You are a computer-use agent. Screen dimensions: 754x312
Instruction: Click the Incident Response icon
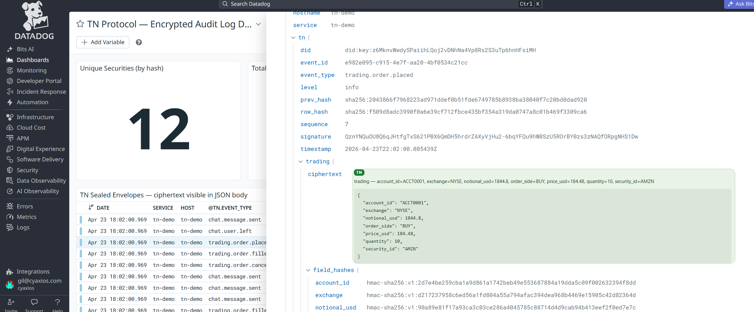pyautogui.click(x=10, y=92)
